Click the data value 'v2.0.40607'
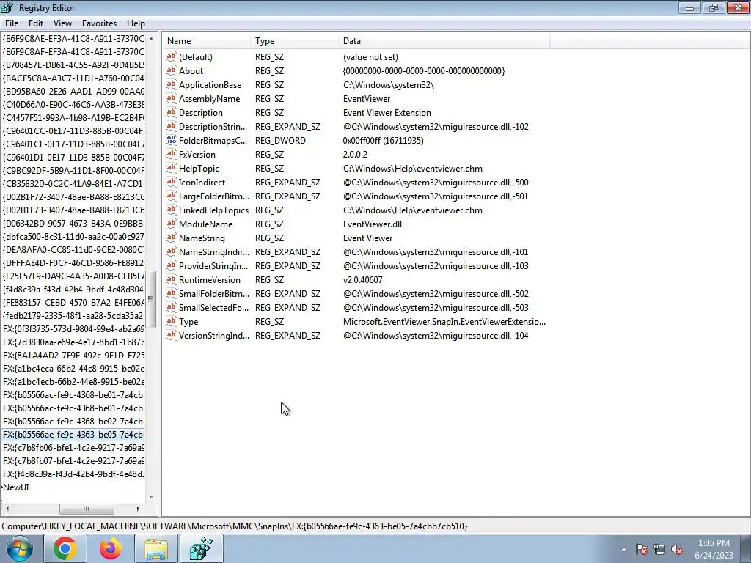Image resolution: width=751 pixels, height=563 pixels. 362,279
